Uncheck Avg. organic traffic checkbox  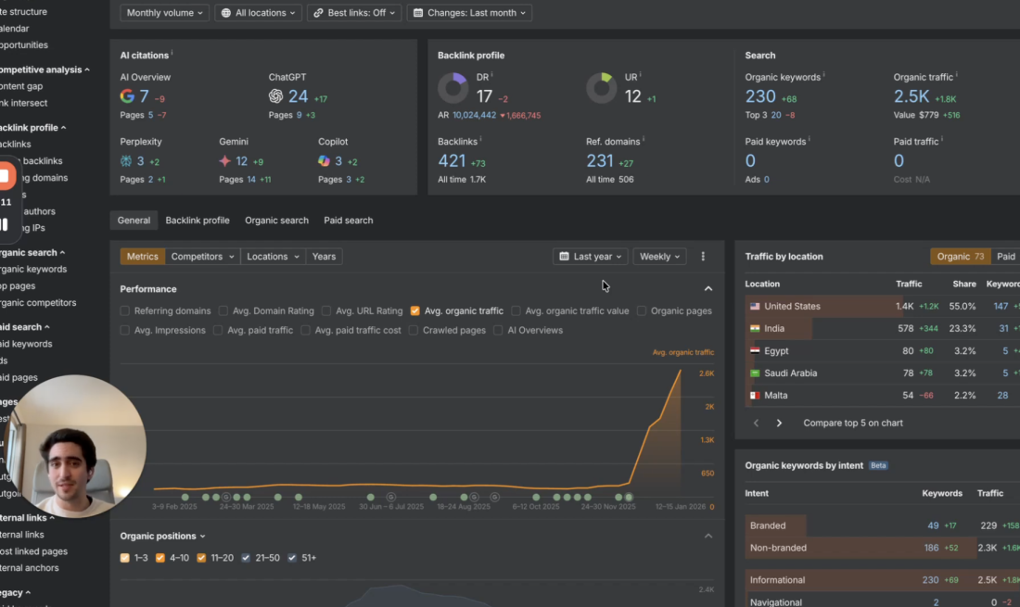[x=414, y=311]
